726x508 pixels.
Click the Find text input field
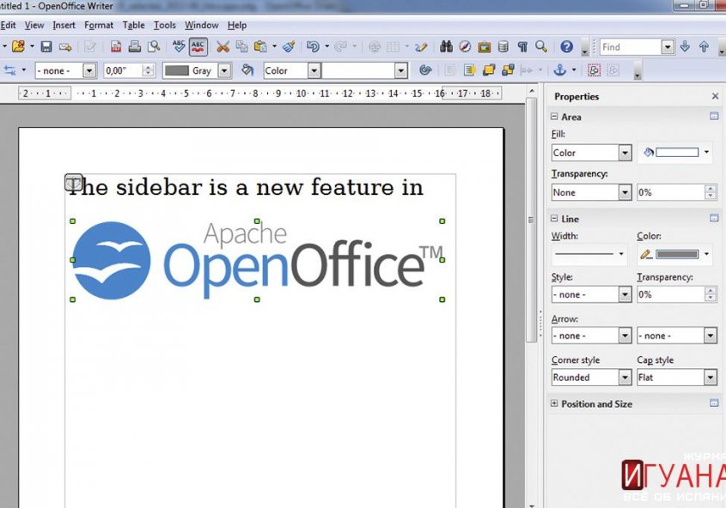(x=631, y=47)
